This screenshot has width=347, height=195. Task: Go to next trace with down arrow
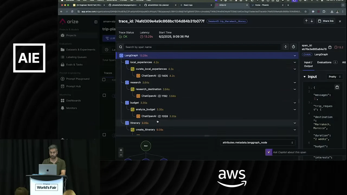pyautogui.click(x=312, y=21)
